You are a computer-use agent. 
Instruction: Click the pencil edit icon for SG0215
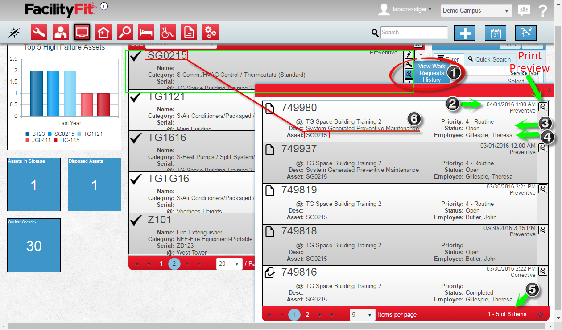tap(409, 54)
